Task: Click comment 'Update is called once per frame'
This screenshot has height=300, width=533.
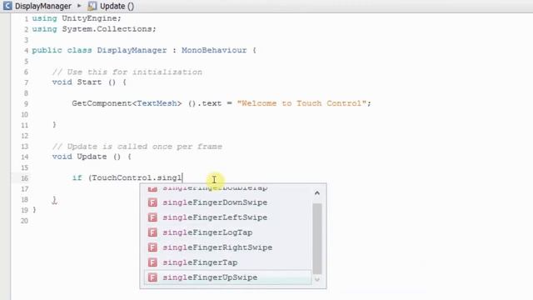Action: [137, 147]
